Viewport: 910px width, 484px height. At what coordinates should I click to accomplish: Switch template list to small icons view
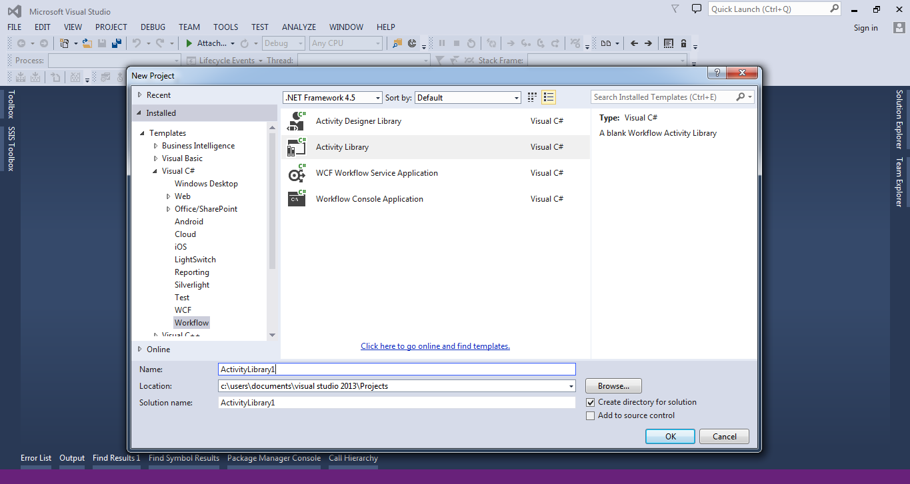coord(531,97)
